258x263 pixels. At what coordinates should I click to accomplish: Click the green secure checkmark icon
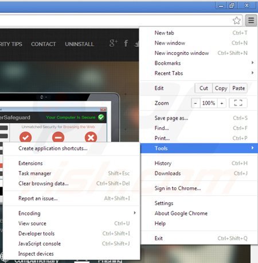pyautogui.click(x=101, y=117)
